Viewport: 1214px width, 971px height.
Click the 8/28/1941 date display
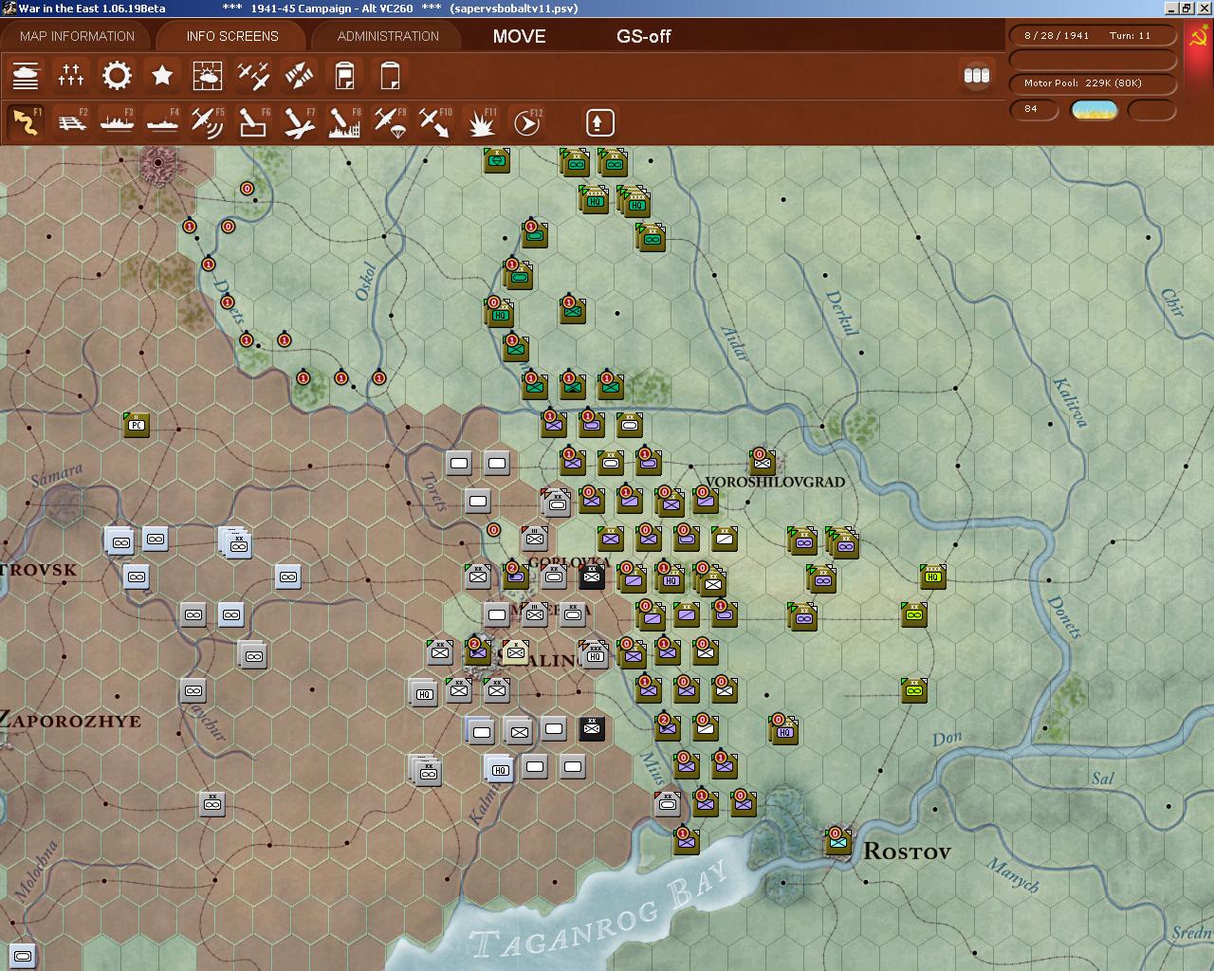click(x=1057, y=35)
